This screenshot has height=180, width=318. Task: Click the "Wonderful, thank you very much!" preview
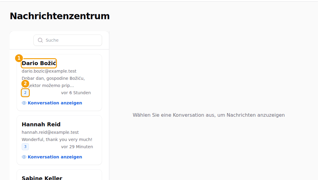(57, 139)
